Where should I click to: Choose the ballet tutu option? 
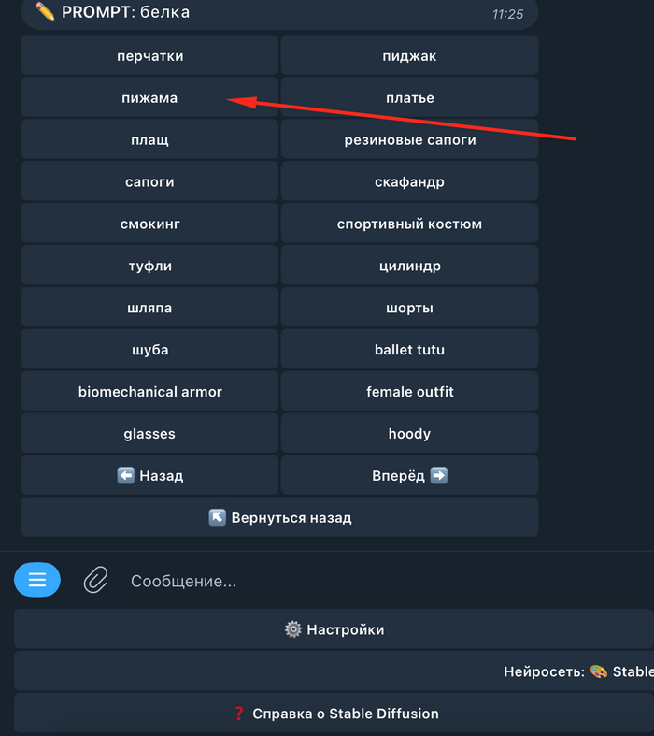click(x=409, y=349)
